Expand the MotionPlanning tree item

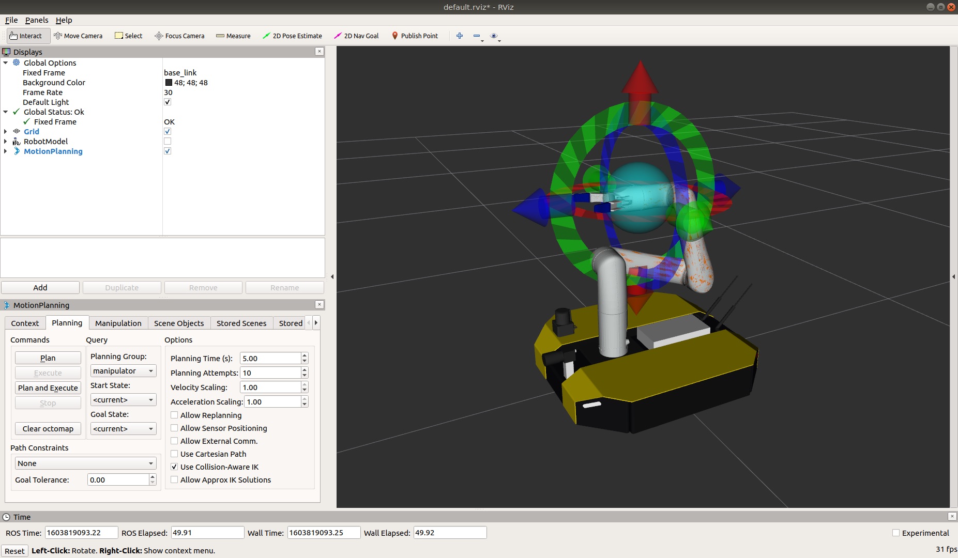point(6,151)
